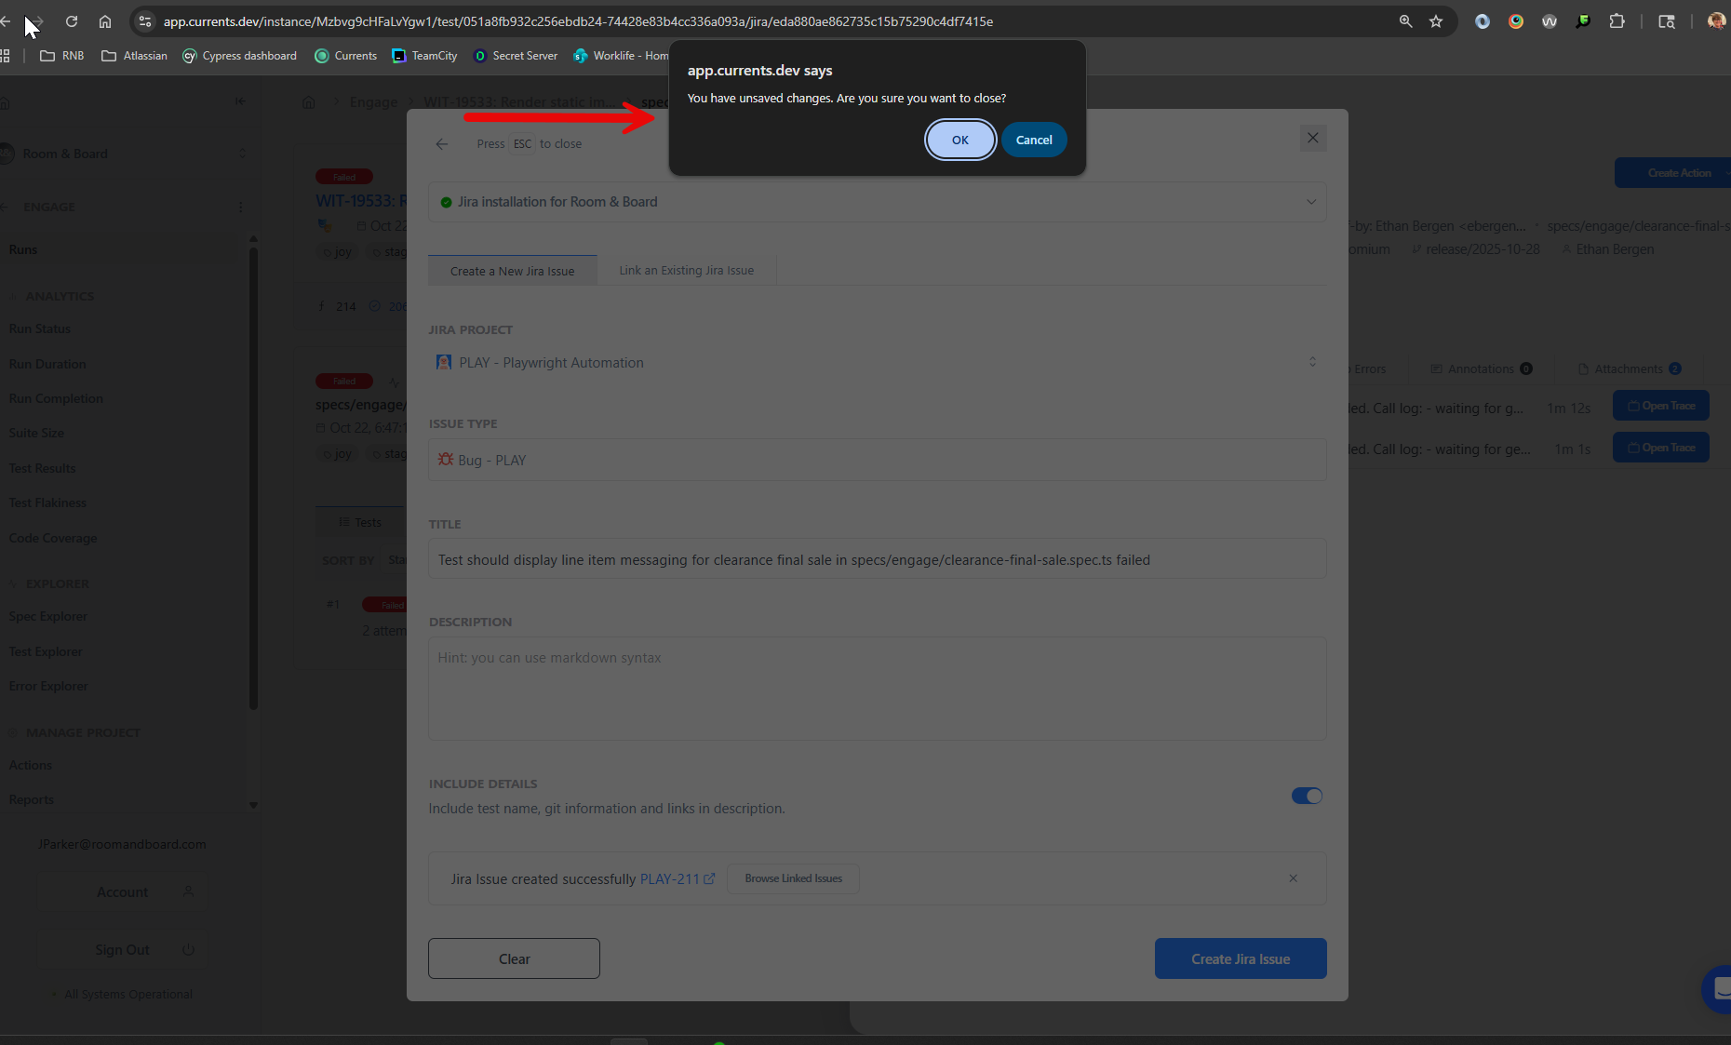This screenshot has height=1045, width=1731.
Task: Click into the Description text area
Action: pyautogui.click(x=878, y=689)
